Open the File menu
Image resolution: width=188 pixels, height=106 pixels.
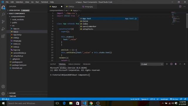pyautogui.click(x=7, y=2)
